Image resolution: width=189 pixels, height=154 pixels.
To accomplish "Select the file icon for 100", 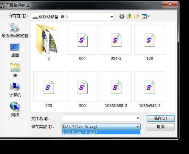I will click(150, 40).
